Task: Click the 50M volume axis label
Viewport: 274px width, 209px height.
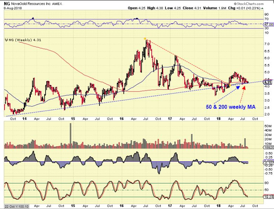Action: coord(268,126)
